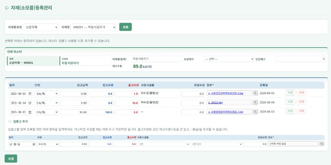The width and height of the screenshot is (331, 165).
Task: Click magnifier icon beside a_28513.jpg
Action: 255,103
